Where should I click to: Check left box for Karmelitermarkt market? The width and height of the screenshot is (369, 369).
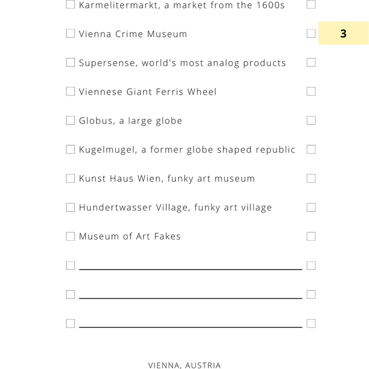coord(70,4)
